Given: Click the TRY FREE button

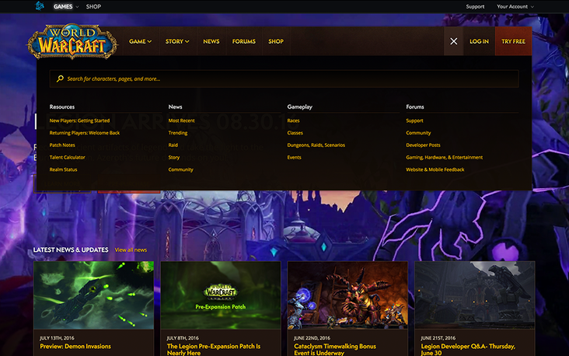Looking at the screenshot, I should click(513, 41).
